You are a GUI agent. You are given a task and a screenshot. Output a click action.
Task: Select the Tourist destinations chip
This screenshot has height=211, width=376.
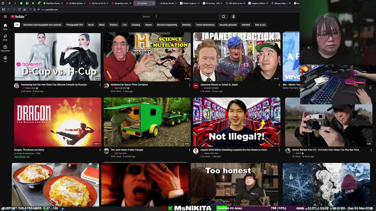(205, 25)
